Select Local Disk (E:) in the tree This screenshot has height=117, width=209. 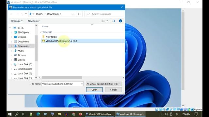pyautogui.click(x=23, y=73)
